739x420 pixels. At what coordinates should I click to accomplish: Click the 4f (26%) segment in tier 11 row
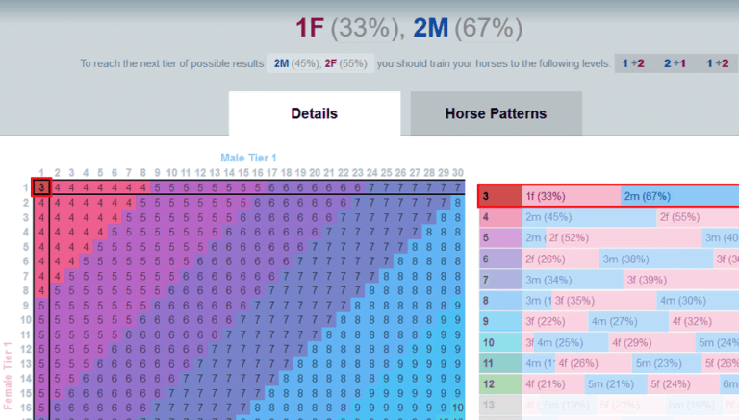(594, 363)
